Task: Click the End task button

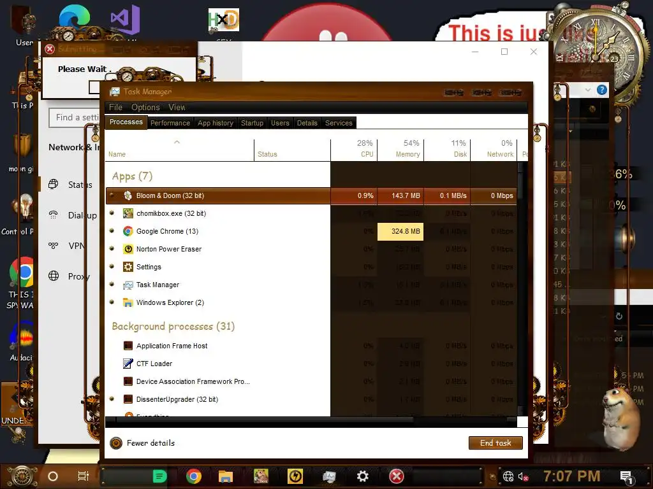Action: coord(495,443)
